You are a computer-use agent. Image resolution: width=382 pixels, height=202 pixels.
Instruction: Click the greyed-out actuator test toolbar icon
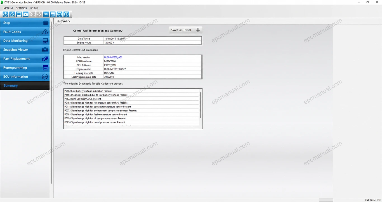32,14
